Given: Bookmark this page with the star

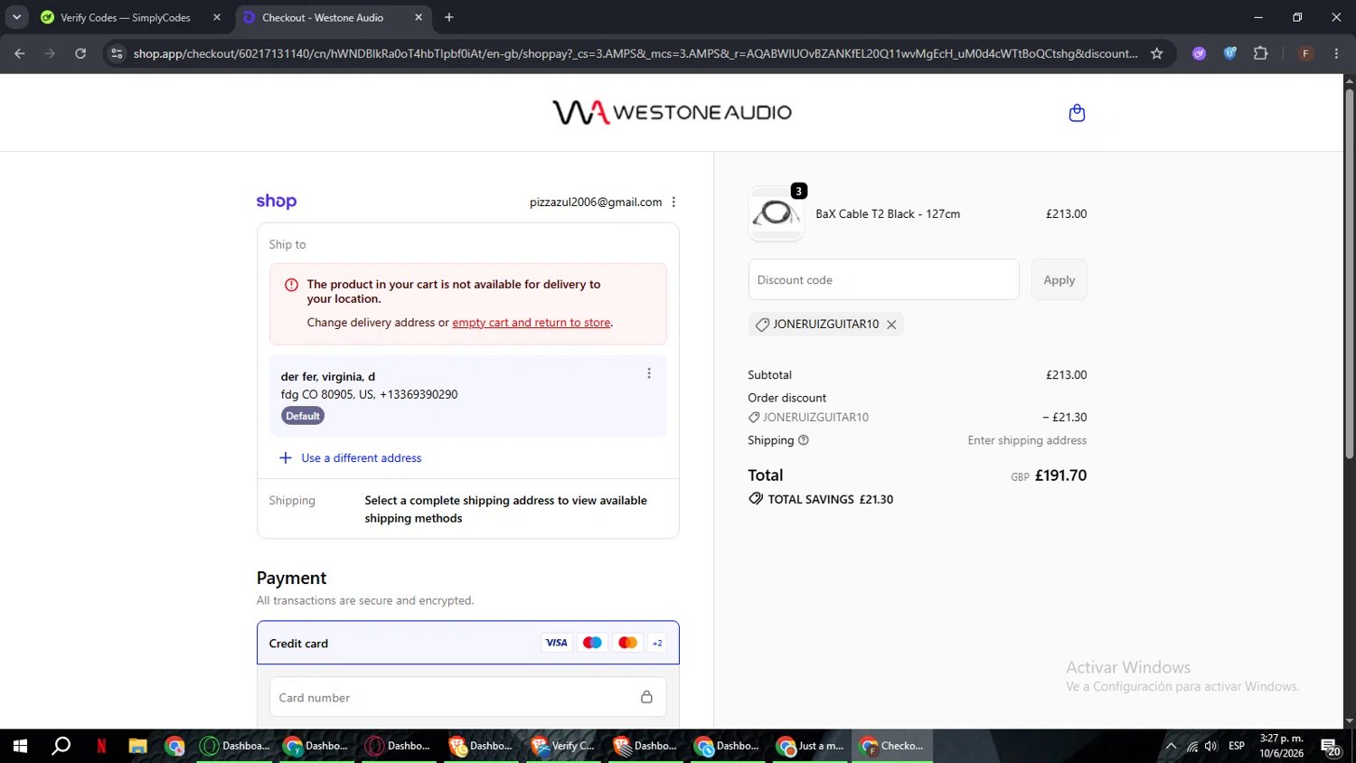Looking at the screenshot, I should (1157, 53).
